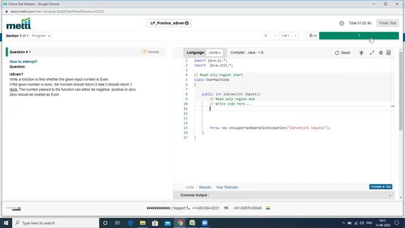This screenshot has height=228, width=405.
Task: Click ENG language indicator
Action: (370, 223)
